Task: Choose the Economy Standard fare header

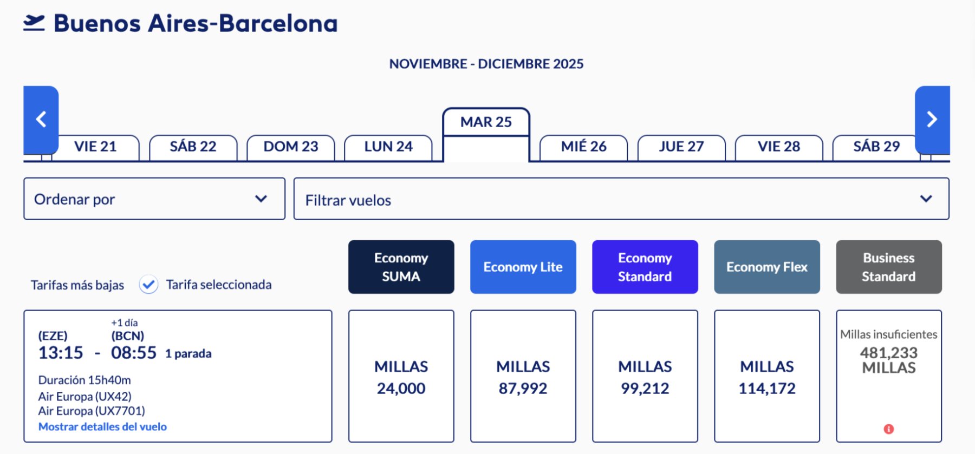Action: [645, 267]
